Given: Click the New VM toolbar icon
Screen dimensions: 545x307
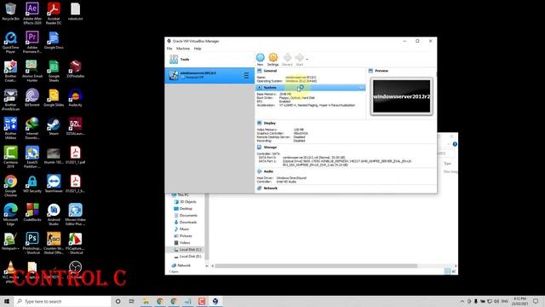Looking at the screenshot, I should point(260,58).
